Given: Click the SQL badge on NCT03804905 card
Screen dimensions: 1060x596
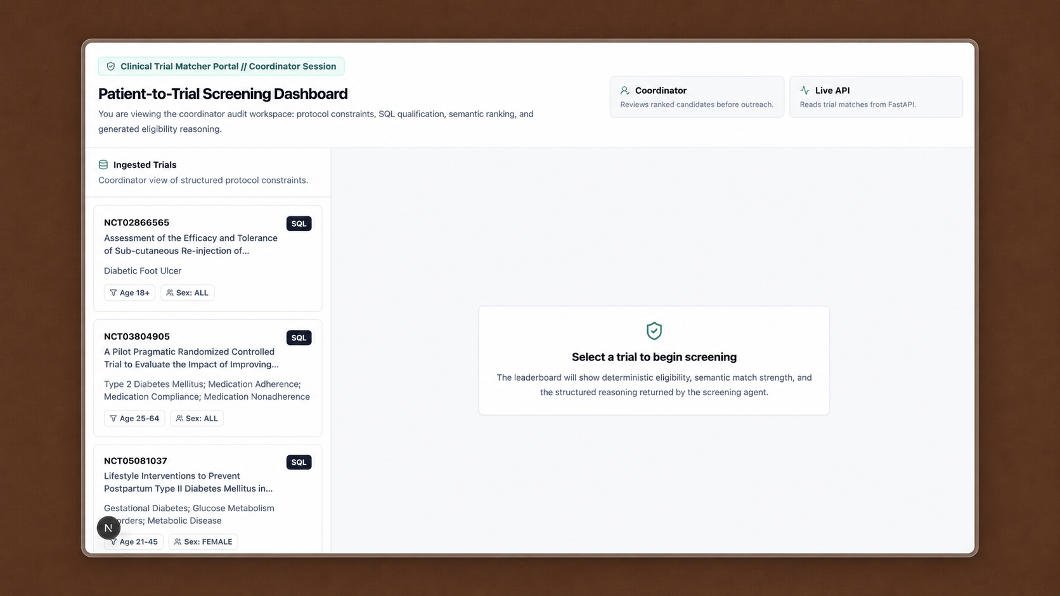Looking at the screenshot, I should [299, 338].
